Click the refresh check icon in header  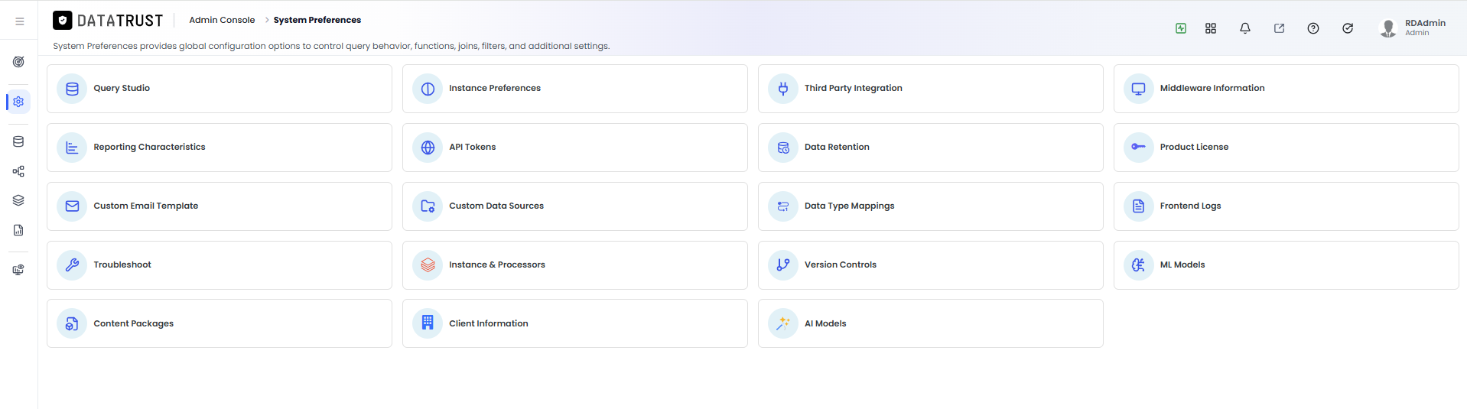(1348, 28)
